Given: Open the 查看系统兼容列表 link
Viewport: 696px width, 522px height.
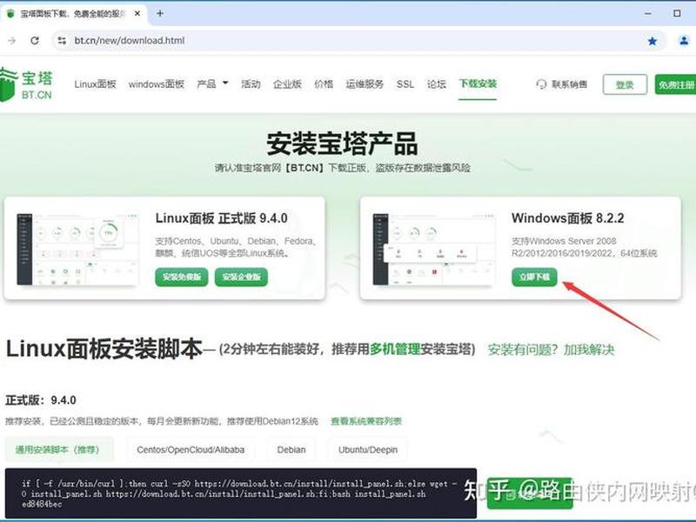Looking at the screenshot, I should 366,421.
